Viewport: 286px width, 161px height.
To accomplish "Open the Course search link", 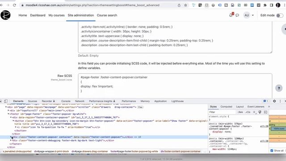I will (x=107, y=15).
